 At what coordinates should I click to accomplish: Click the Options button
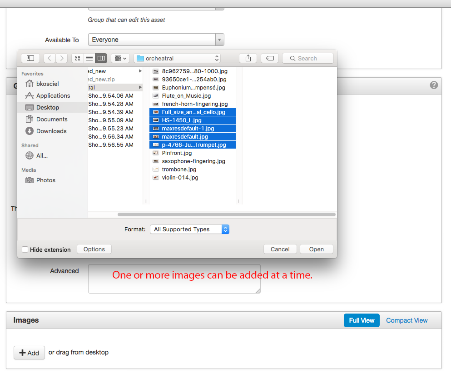click(x=94, y=249)
